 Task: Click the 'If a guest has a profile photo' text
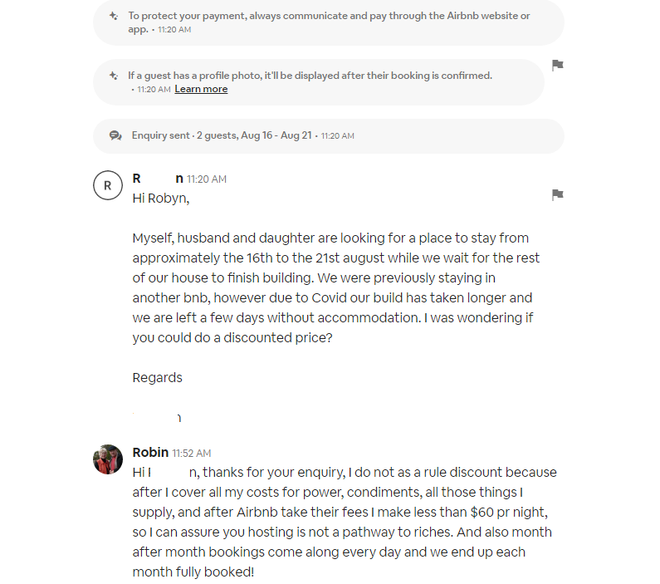click(310, 76)
